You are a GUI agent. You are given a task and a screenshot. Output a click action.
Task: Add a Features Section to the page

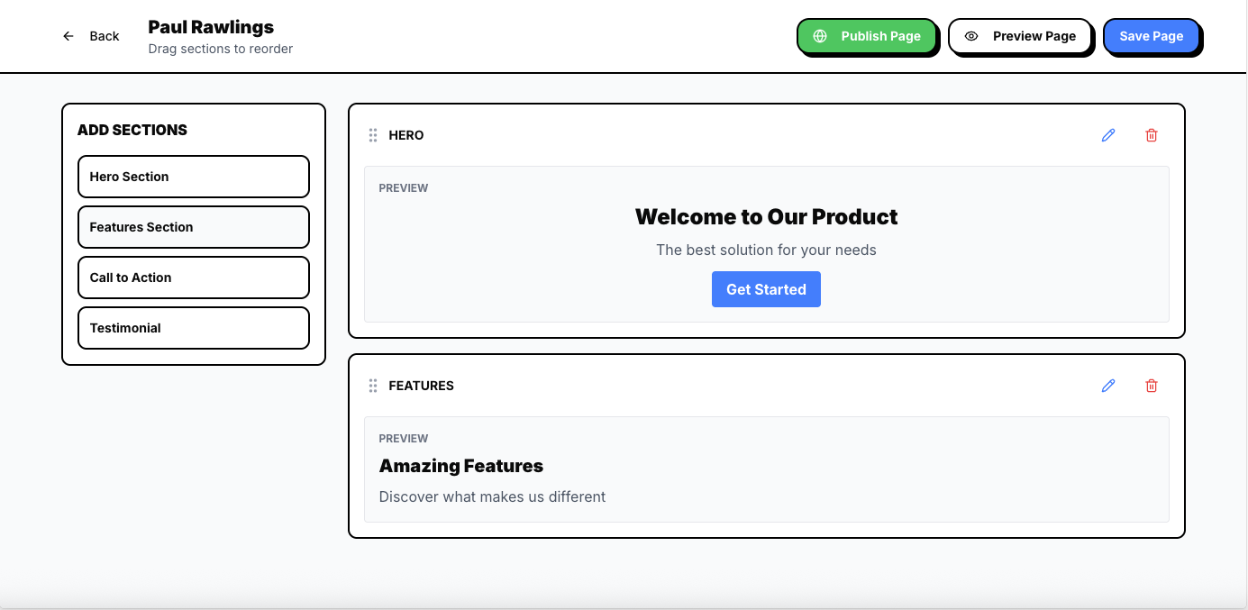(x=194, y=227)
